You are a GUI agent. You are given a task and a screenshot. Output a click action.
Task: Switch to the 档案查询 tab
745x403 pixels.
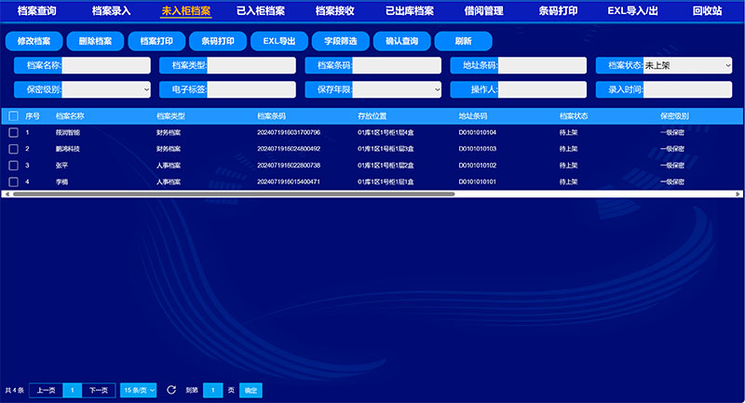point(37,11)
